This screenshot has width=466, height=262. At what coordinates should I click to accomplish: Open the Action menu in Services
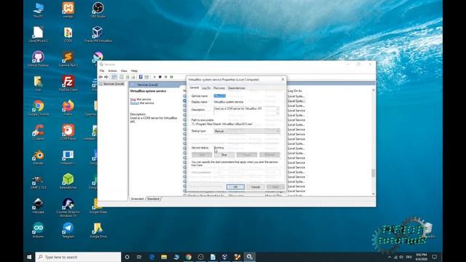[x=112, y=71]
